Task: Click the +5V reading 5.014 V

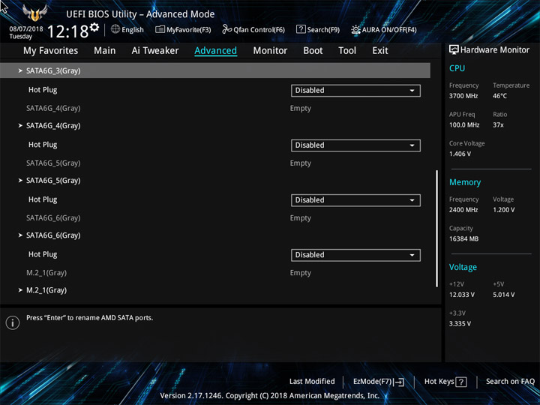Action: [x=503, y=295]
